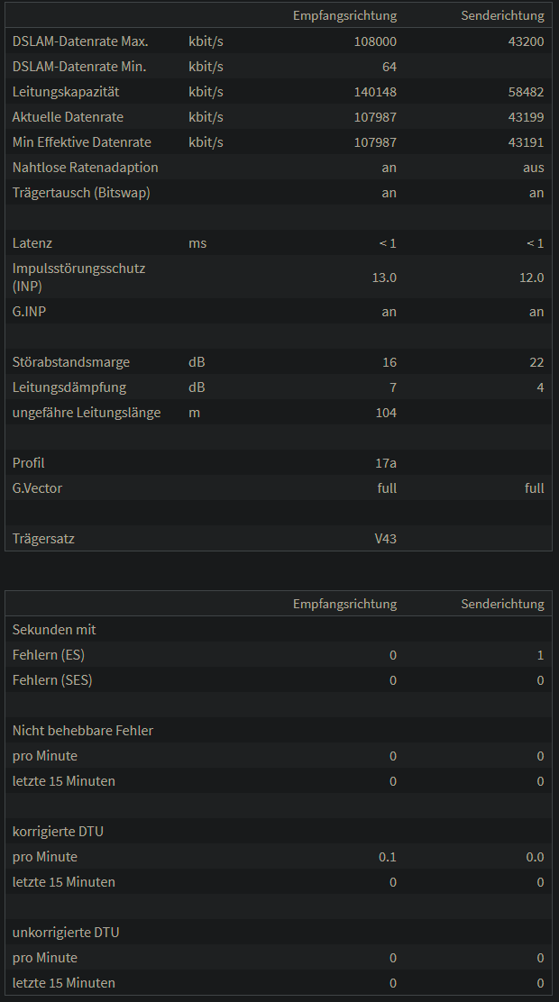
Task: Click the Senderichtung header in top table
Action: (x=503, y=15)
